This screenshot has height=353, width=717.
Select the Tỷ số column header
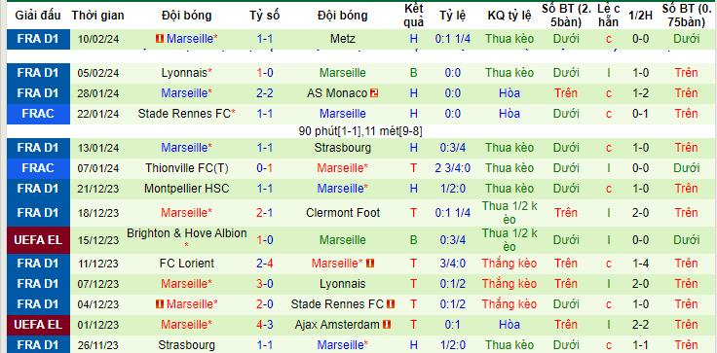coord(265,15)
